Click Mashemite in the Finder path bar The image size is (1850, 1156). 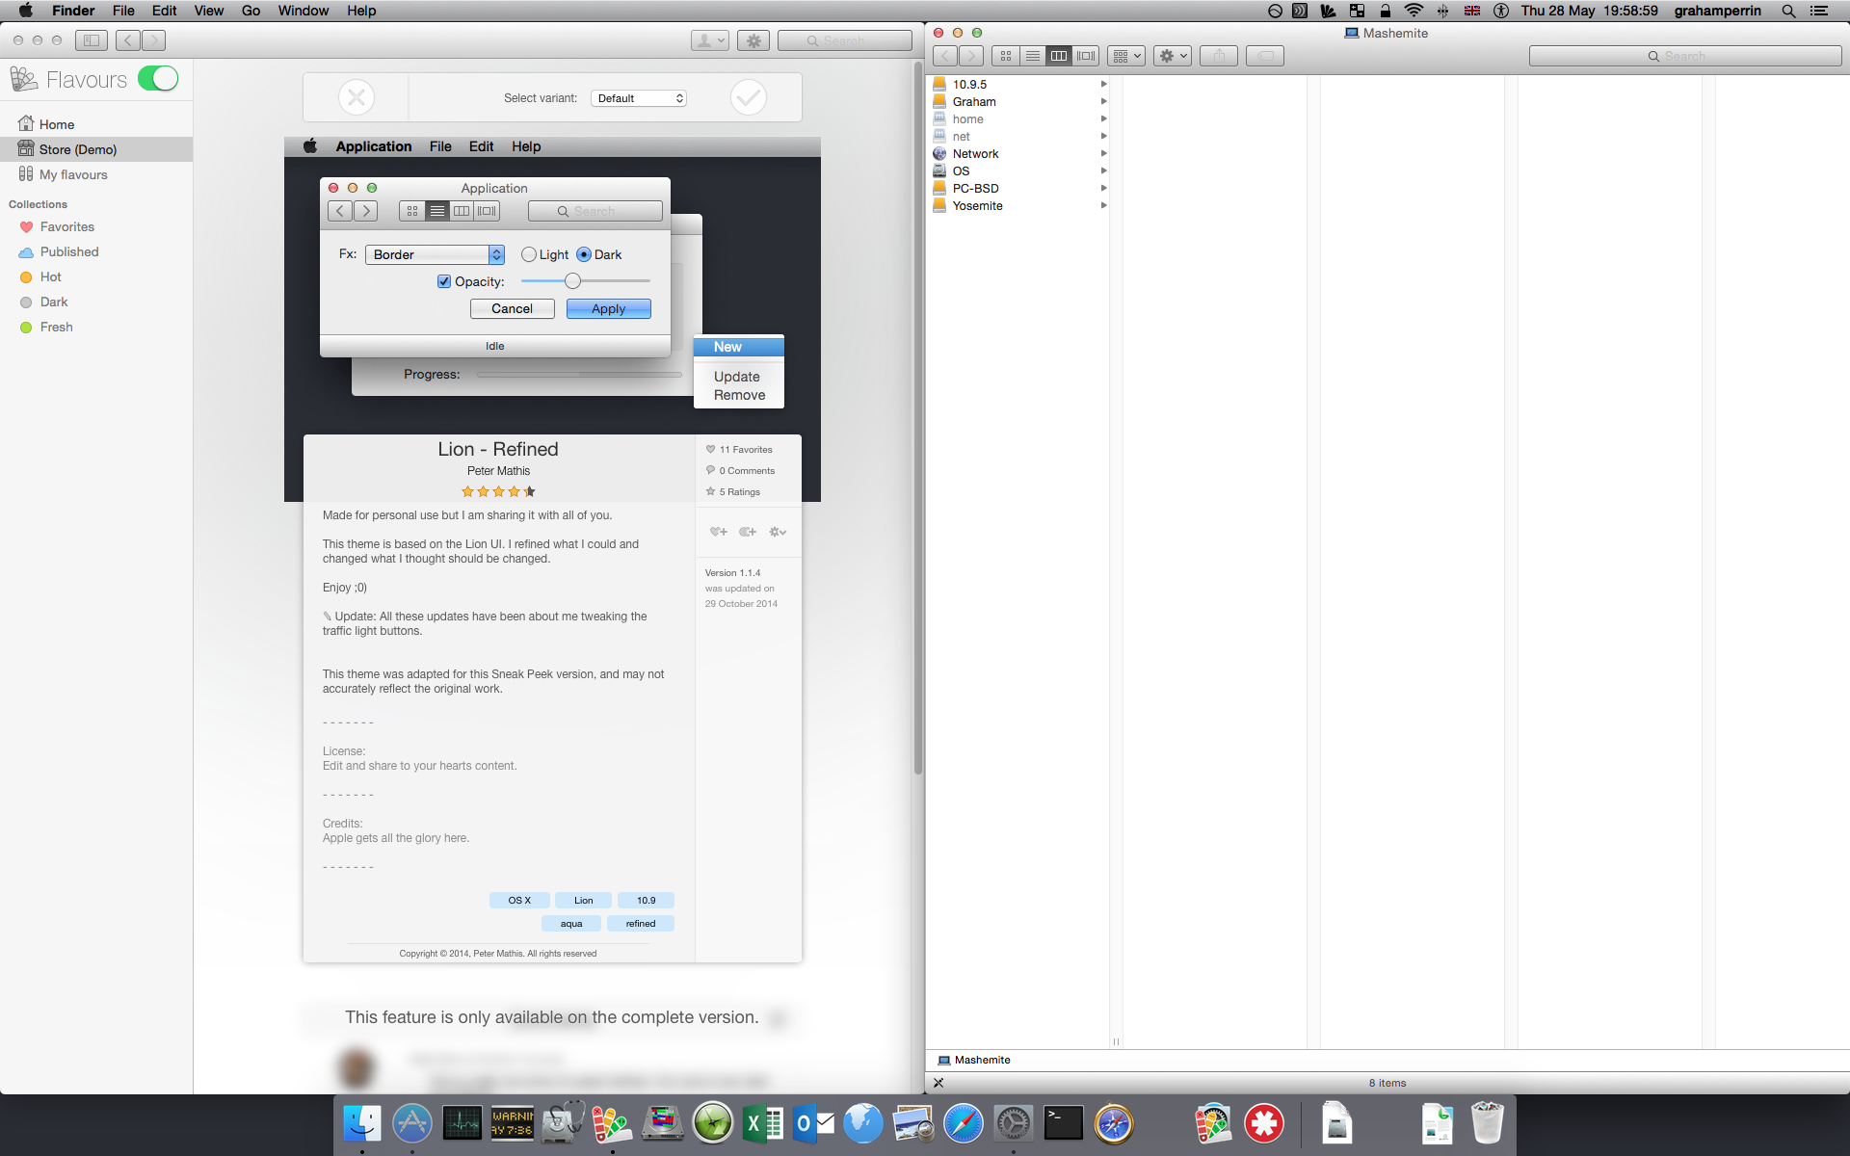coord(974,1060)
